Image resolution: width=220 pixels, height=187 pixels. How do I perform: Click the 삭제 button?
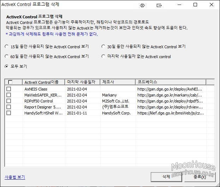click(166, 177)
